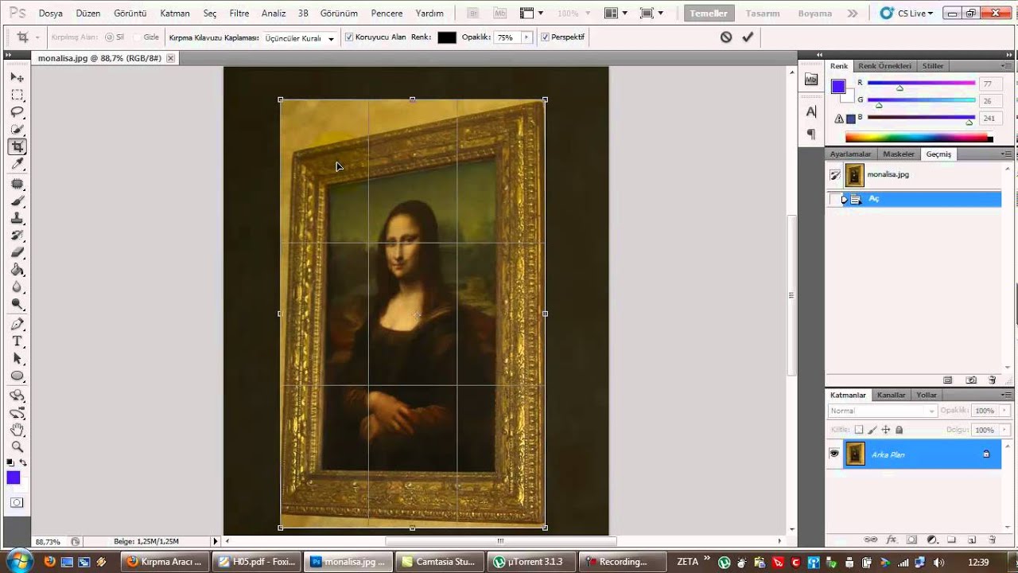Hide the Arka Plan layer
Screen dimensions: 1018x573
(834, 454)
